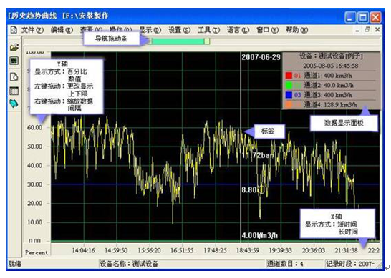391x278 pixels.
Task: Click the inner window restore icon in menu bar
Action: coord(367,29)
